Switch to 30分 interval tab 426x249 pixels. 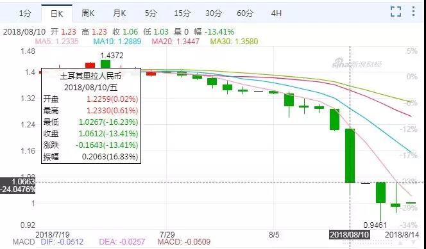point(214,13)
